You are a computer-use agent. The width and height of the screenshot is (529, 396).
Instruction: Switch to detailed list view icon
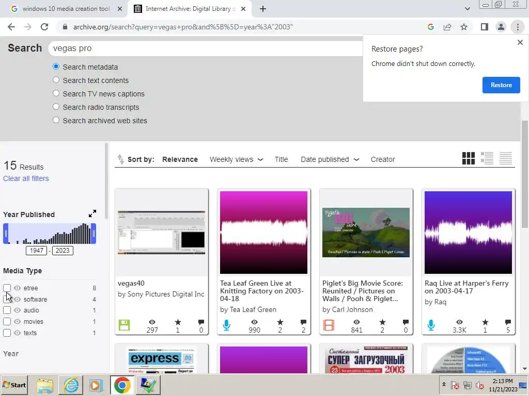coord(487,158)
